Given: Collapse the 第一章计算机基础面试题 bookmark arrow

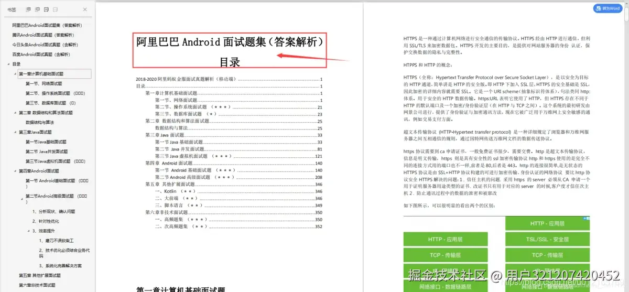Looking at the screenshot, I should (x=15, y=74).
